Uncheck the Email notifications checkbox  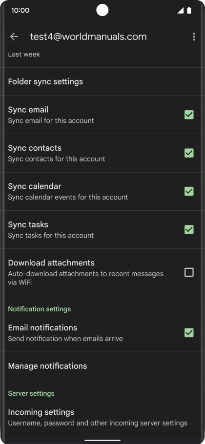pyautogui.click(x=189, y=333)
